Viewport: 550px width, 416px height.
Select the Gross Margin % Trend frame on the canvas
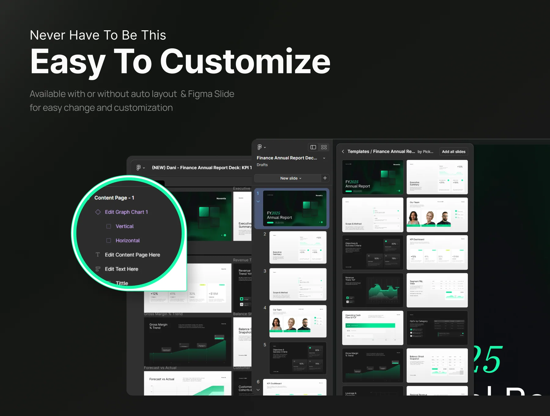(188, 342)
